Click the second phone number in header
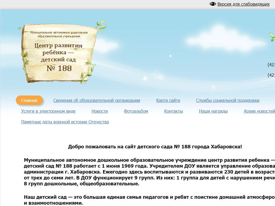Image resolution: width=275 pixels, height=206 pixels. pyautogui.click(x=271, y=75)
